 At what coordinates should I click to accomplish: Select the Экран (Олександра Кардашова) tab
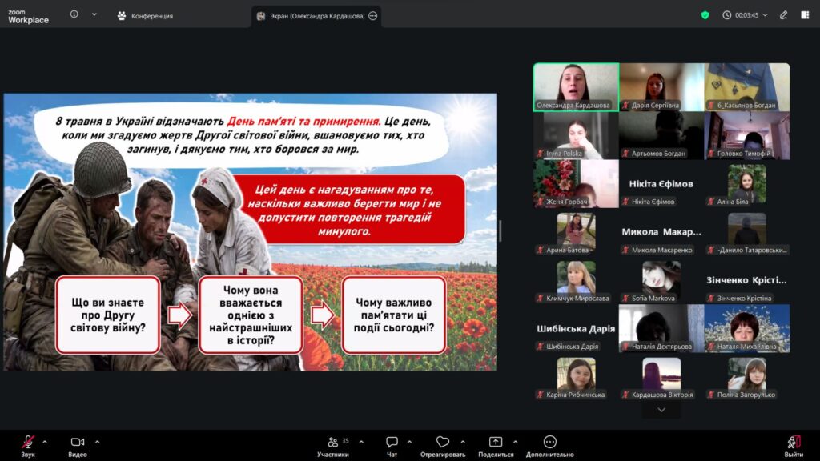pos(316,16)
